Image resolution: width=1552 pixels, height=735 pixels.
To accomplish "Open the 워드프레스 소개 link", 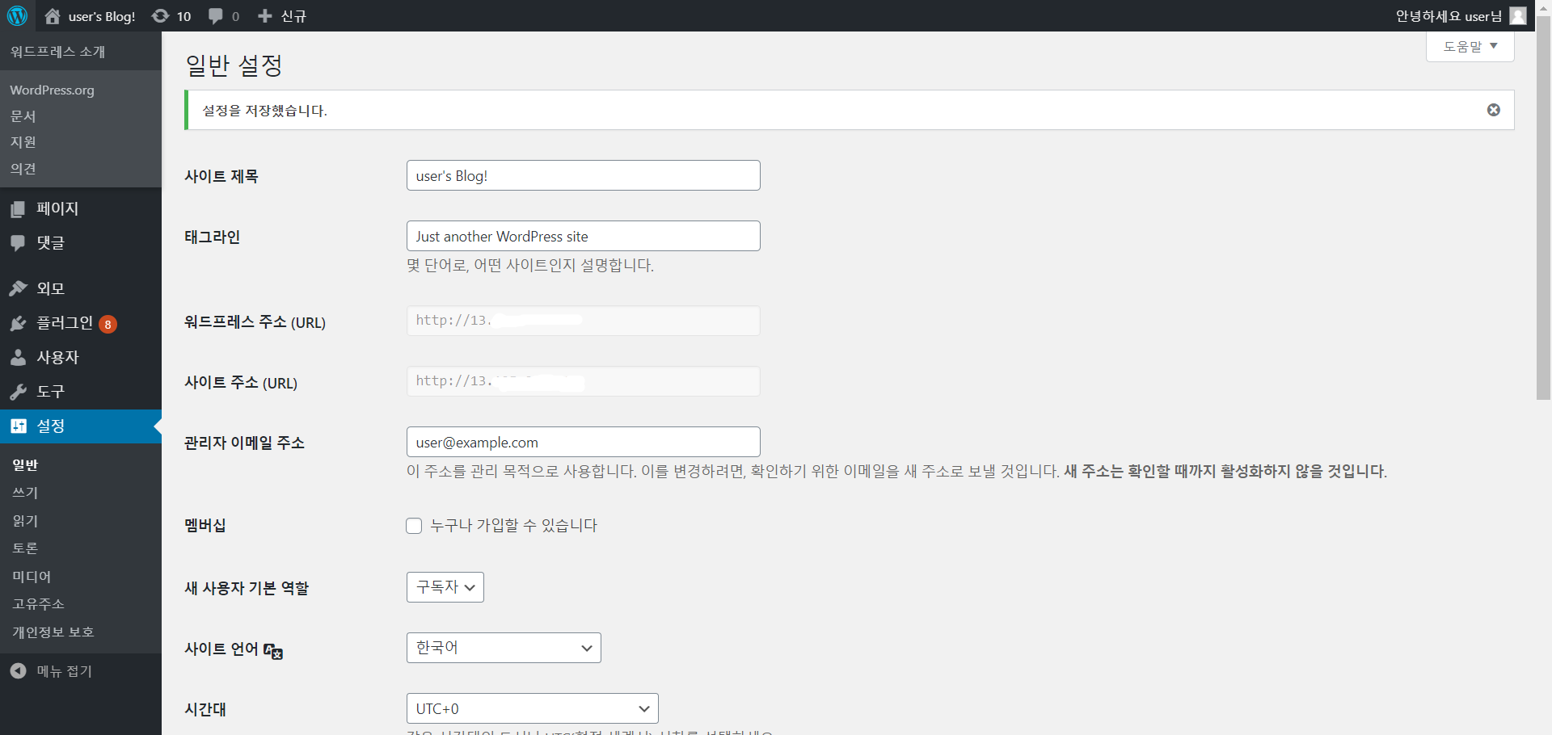I will [x=57, y=52].
